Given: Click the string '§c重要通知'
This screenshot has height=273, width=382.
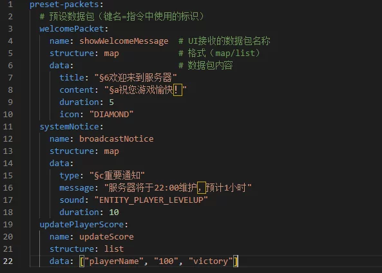Looking at the screenshot, I should pos(117,175).
